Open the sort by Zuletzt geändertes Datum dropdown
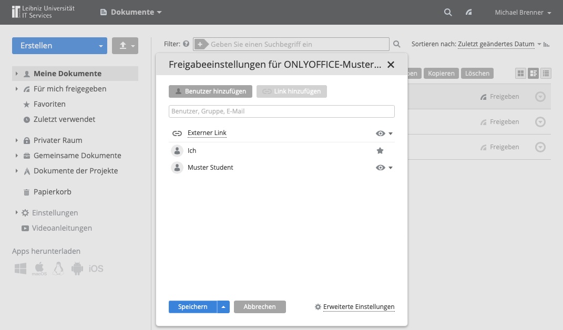563x330 pixels. (x=499, y=44)
